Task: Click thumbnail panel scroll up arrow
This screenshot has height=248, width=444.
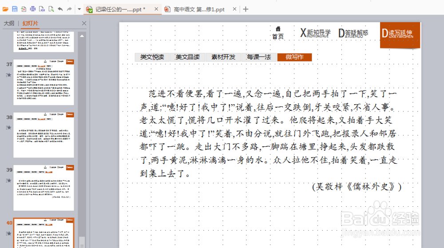Action: coord(82,36)
